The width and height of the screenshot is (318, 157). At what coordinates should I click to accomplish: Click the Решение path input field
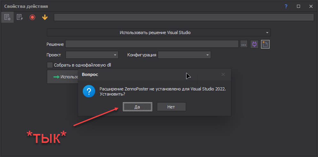pos(152,44)
